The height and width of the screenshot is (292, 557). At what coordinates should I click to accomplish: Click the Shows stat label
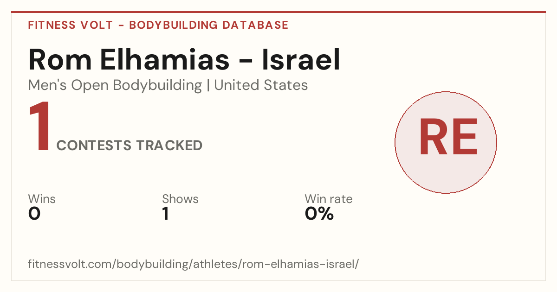(180, 199)
